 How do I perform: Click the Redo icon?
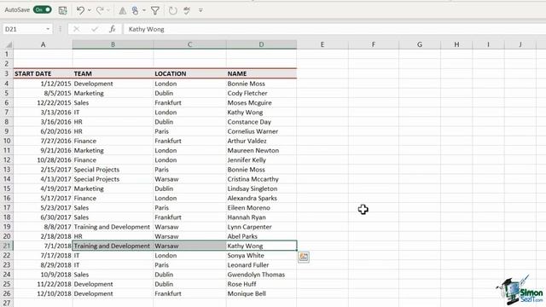(100, 10)
